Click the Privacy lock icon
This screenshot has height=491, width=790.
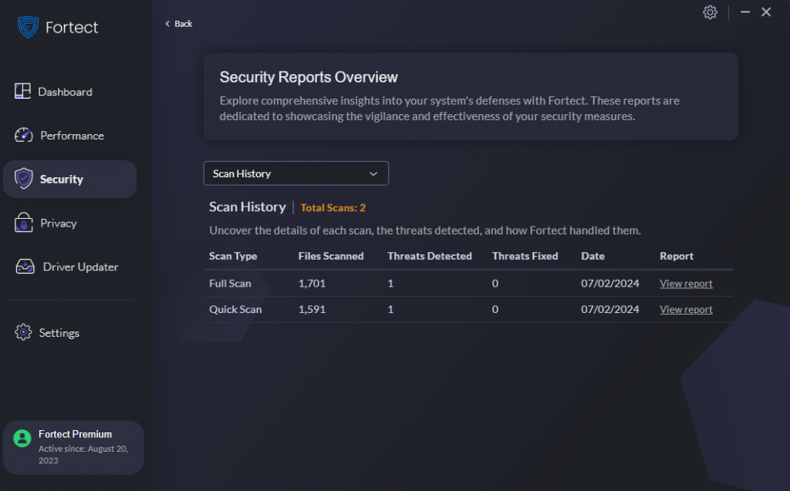pos(24,223)
